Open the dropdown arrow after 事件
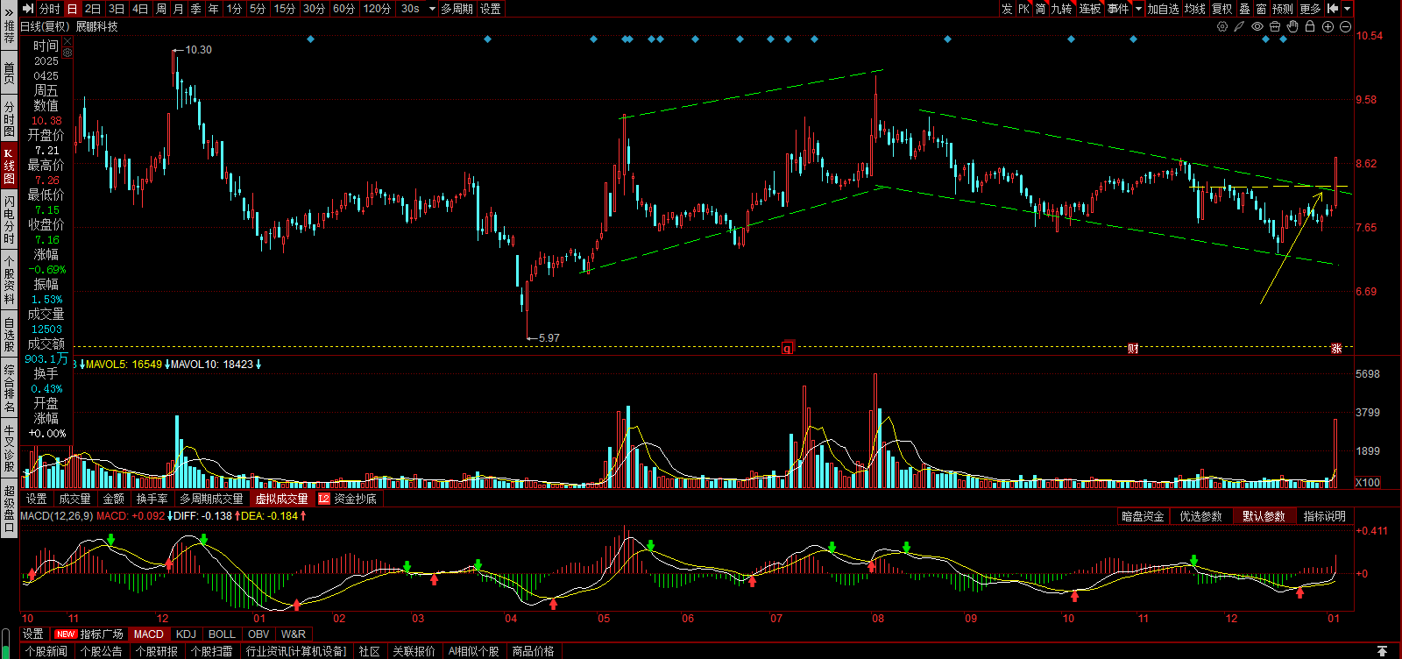Viewport: 1402px width, 659px height. [1138, 9]
